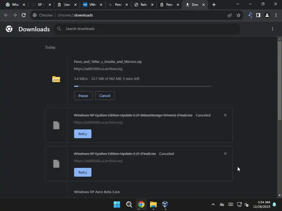Open Penn_and_Teller_s_Smoke_and_Mirrors.zip file link
The height and width of the screenshot is (211, 282).
click(x=108, y=62)
